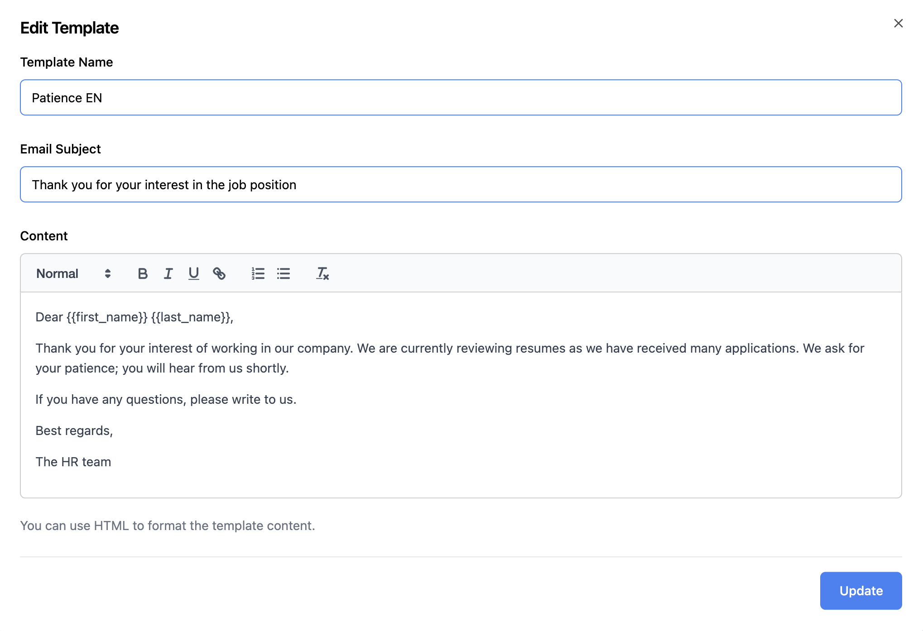The image size is (923, 631).
Task: Apply numbered list formatting
Action: 258,273
